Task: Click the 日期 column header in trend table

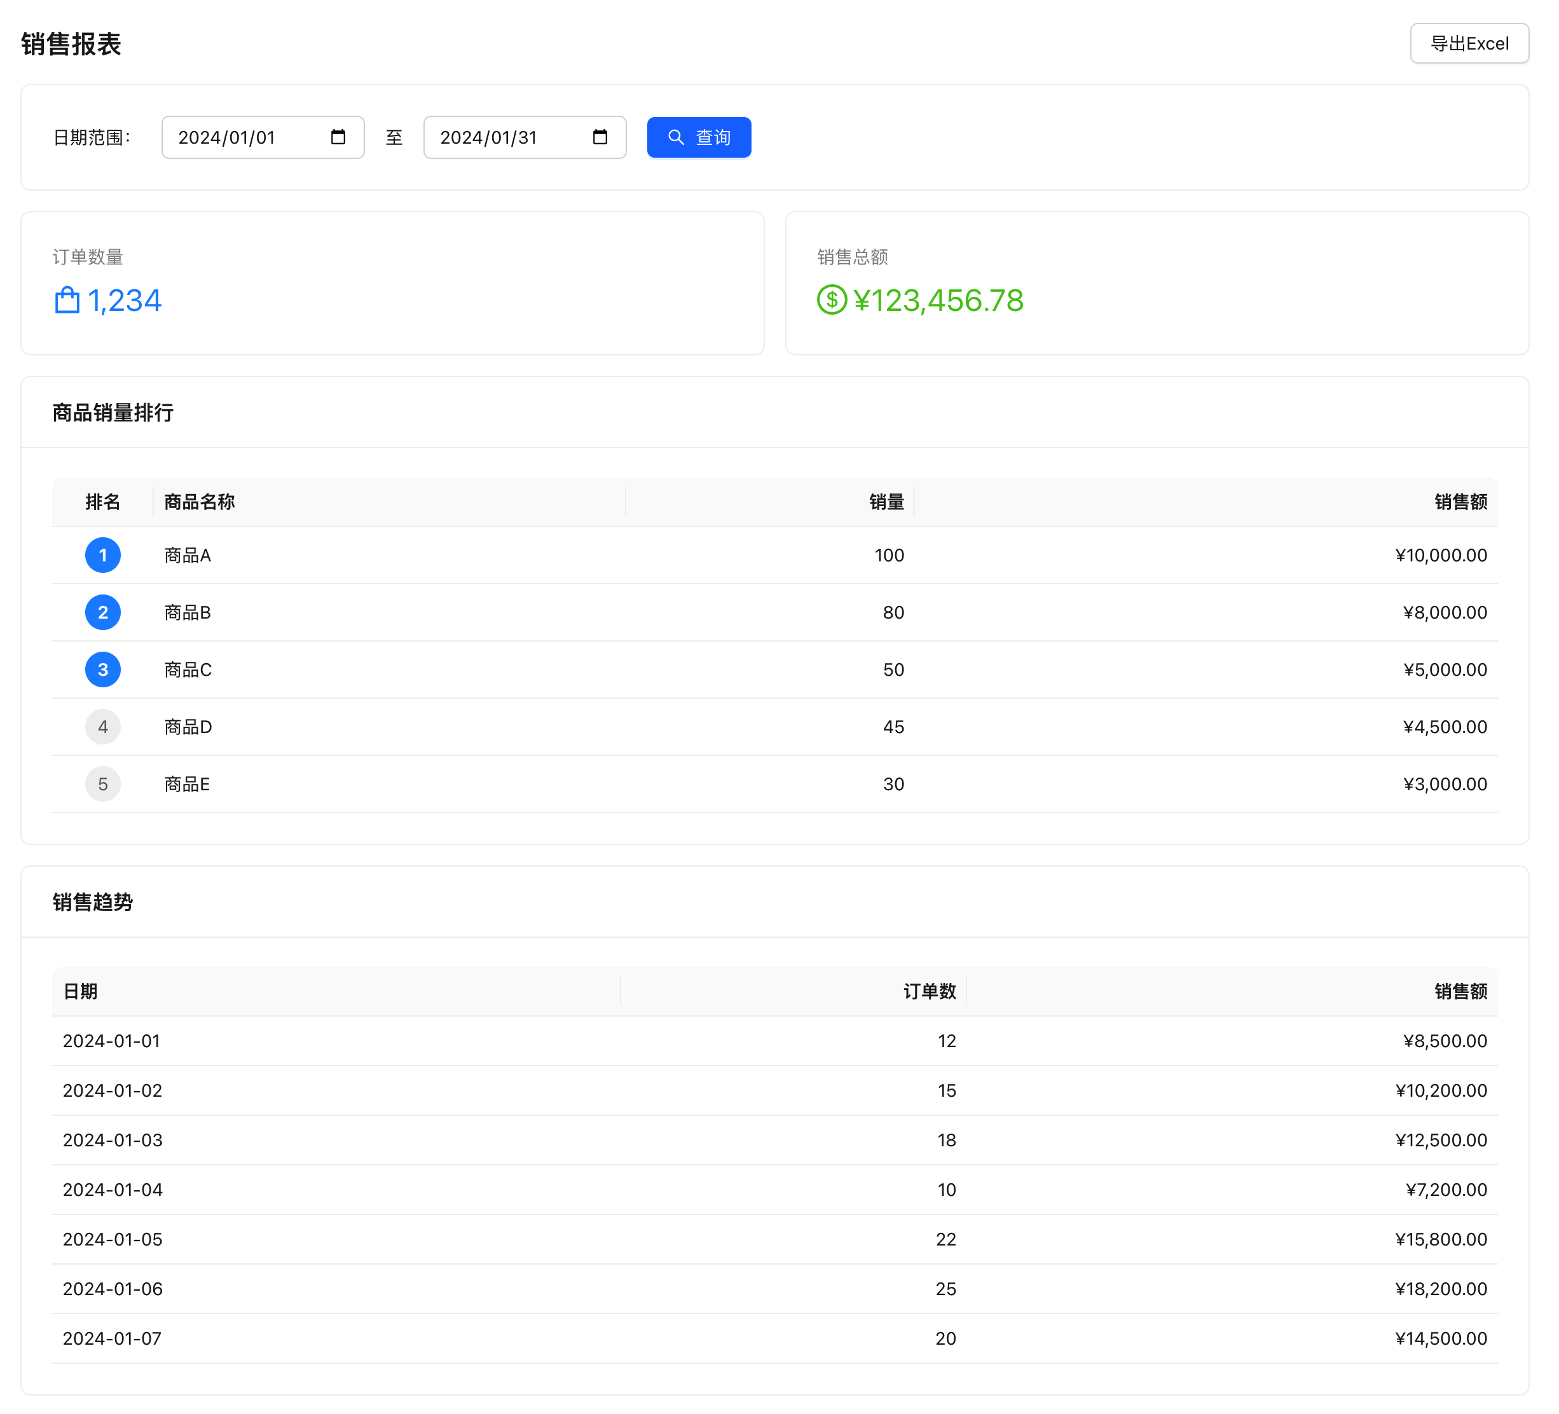Action: click(80, 991)
